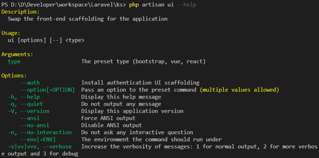Viewport: 319px width, 158px height.
Task: Click 'Display this application version' description
Action: point(133,111)
